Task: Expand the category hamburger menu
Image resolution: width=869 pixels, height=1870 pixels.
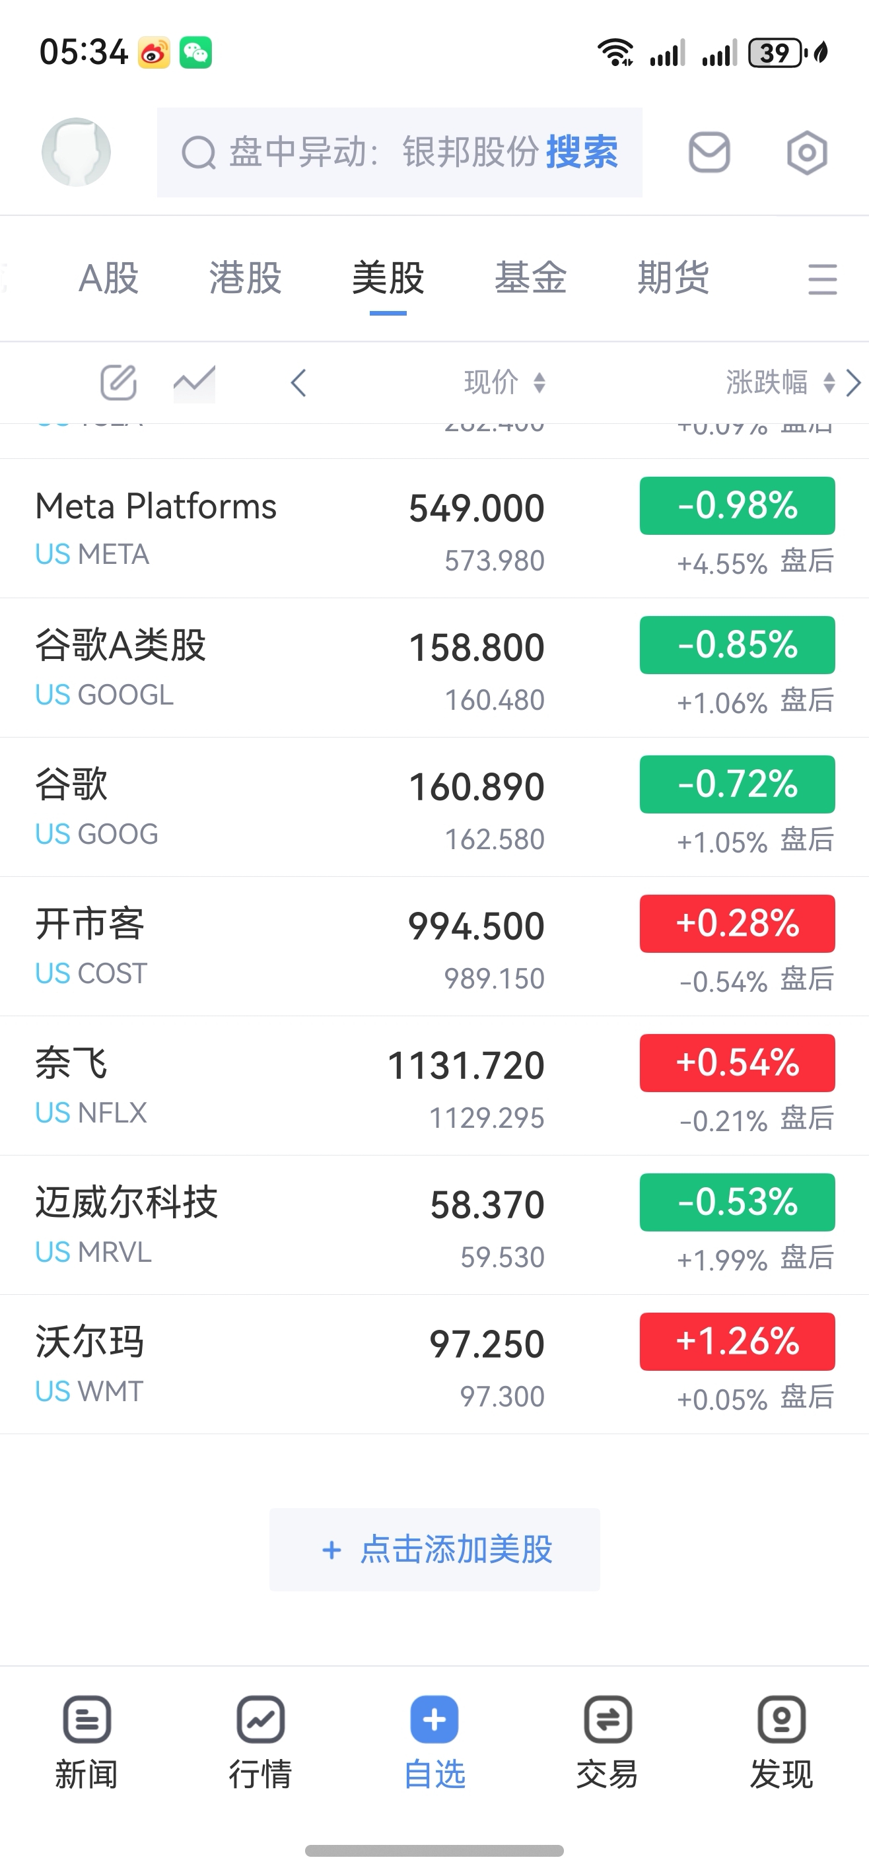Action: click(x=822, y=279)
